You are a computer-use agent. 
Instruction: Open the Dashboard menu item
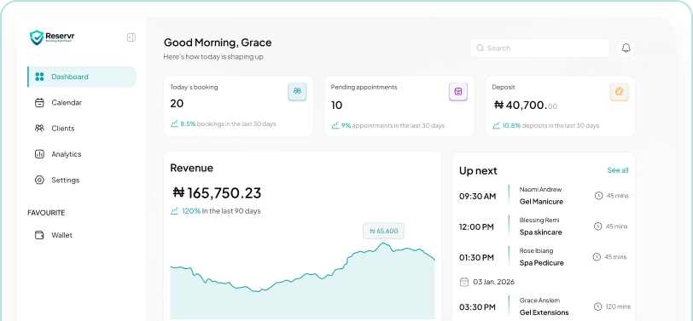click(x=82, y=77)
